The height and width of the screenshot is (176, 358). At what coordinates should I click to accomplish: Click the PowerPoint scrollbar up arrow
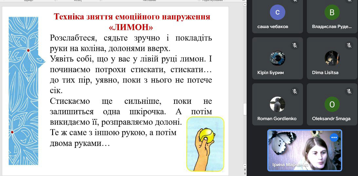pyautogui.click(x=245, y=4)
